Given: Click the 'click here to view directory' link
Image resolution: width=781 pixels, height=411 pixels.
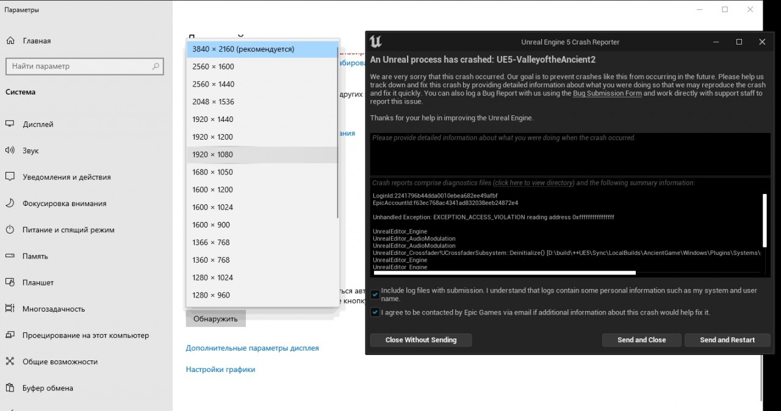Looking at the screenshot, I should pyautogui.click(x=533, y=183).
